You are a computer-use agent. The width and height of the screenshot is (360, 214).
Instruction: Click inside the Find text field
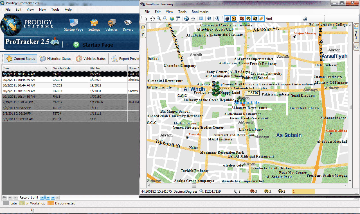point(287,19)
